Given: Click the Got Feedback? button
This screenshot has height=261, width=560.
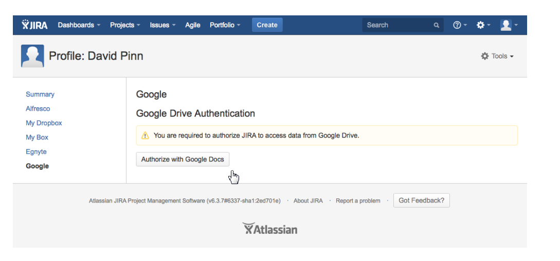Looking at the screenshot, I should tap(421, 200).
